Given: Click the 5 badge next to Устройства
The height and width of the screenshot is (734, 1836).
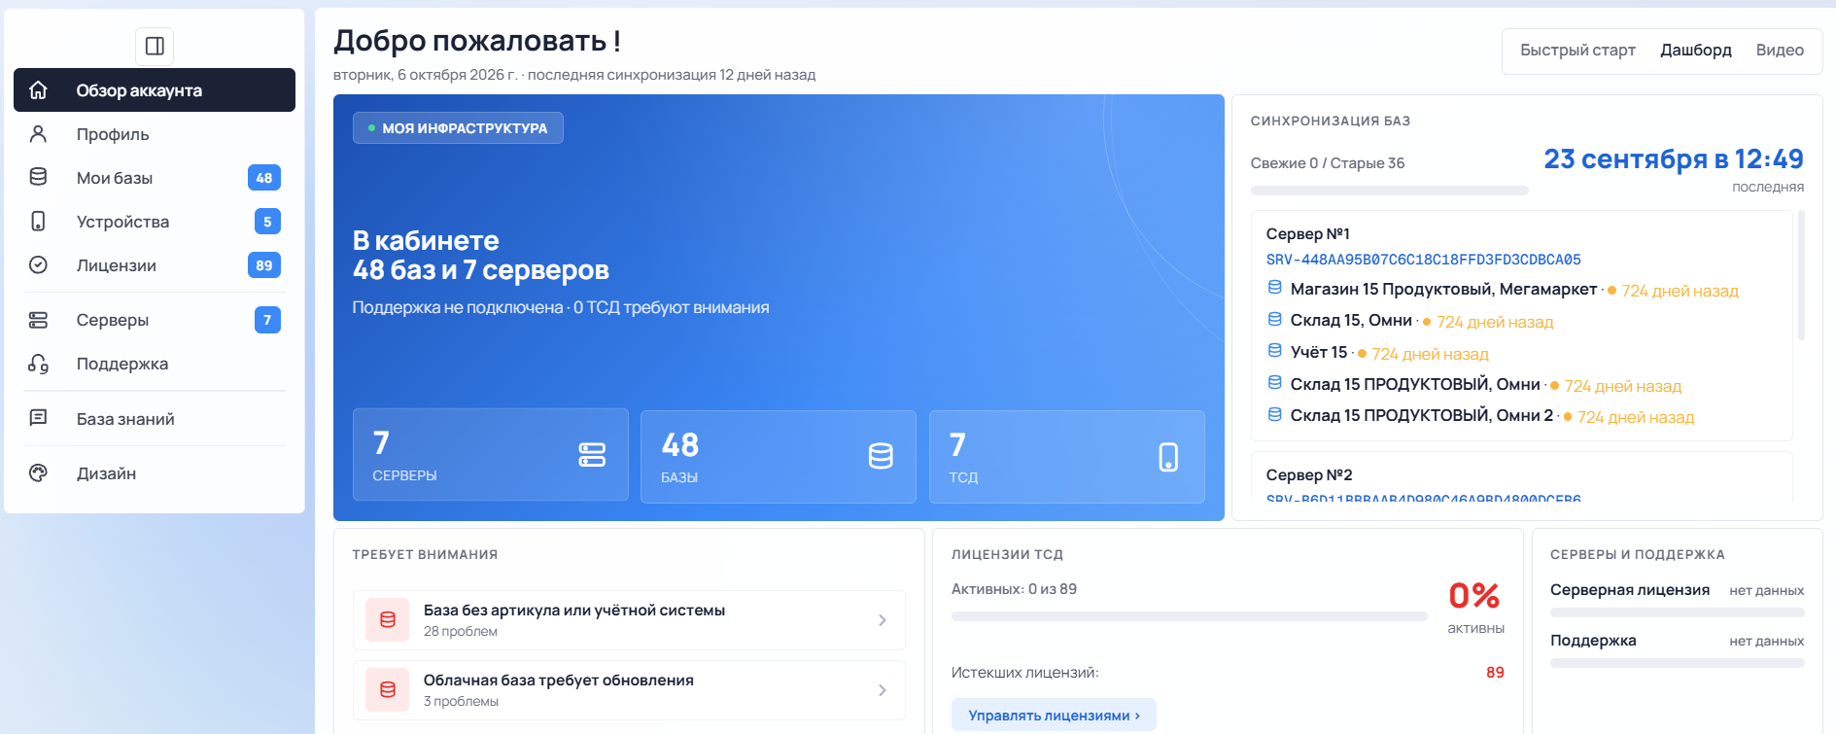Looking at the screenshot, I should tap(267, 222).
